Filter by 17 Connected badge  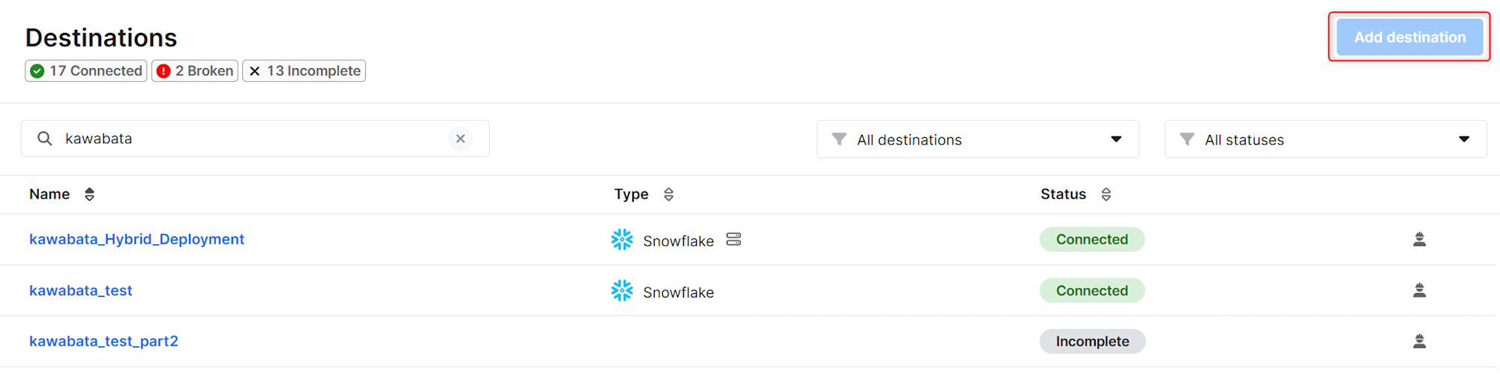86,70
